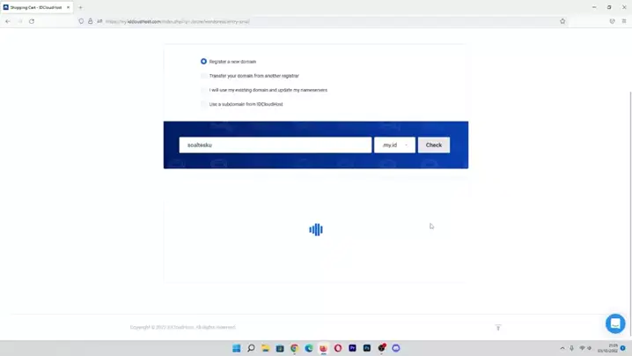Open the .my.id extension dropdown

click(394, 145)
